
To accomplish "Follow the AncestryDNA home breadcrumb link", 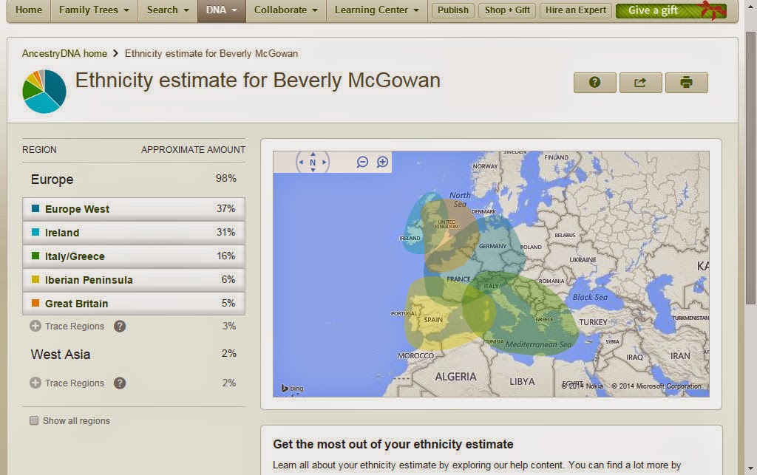I will coord(64,53).
